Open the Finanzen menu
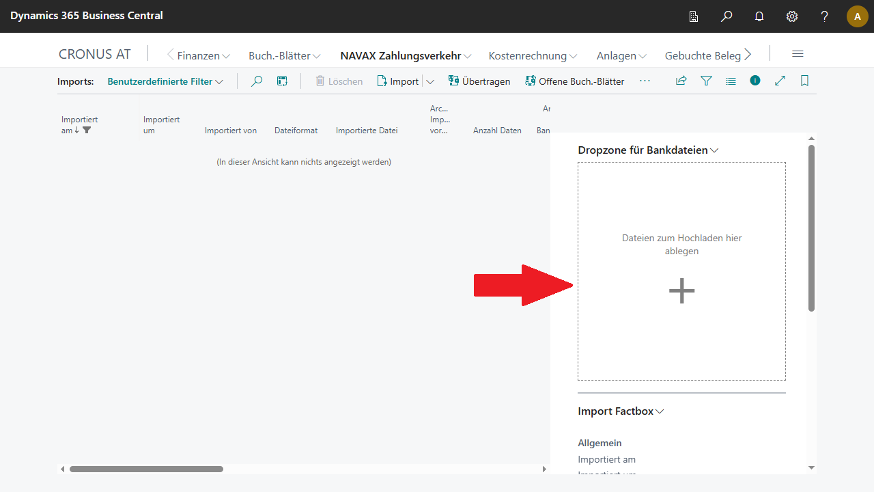This screenshot has width=874, height=492. 203,56
